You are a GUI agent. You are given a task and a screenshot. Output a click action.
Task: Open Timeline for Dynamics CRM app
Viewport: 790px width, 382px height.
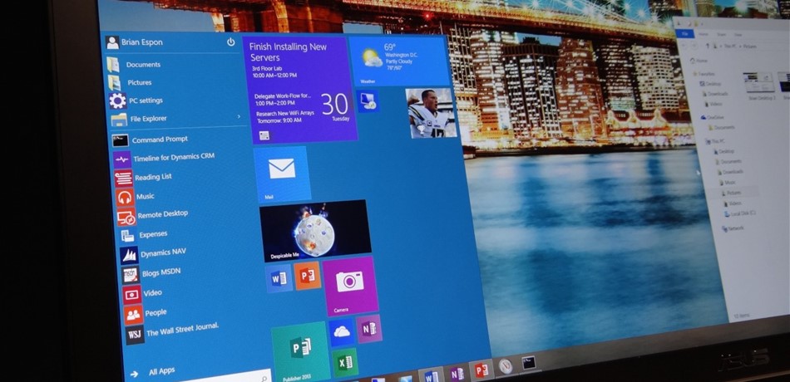pos(165,159)
